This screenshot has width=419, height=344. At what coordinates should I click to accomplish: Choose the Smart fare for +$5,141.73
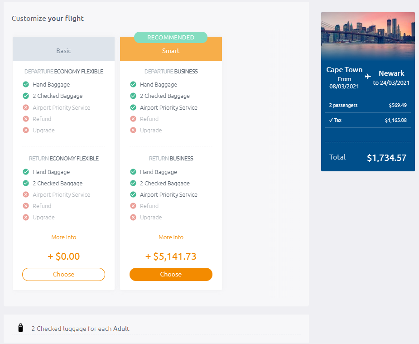[171, 274]
